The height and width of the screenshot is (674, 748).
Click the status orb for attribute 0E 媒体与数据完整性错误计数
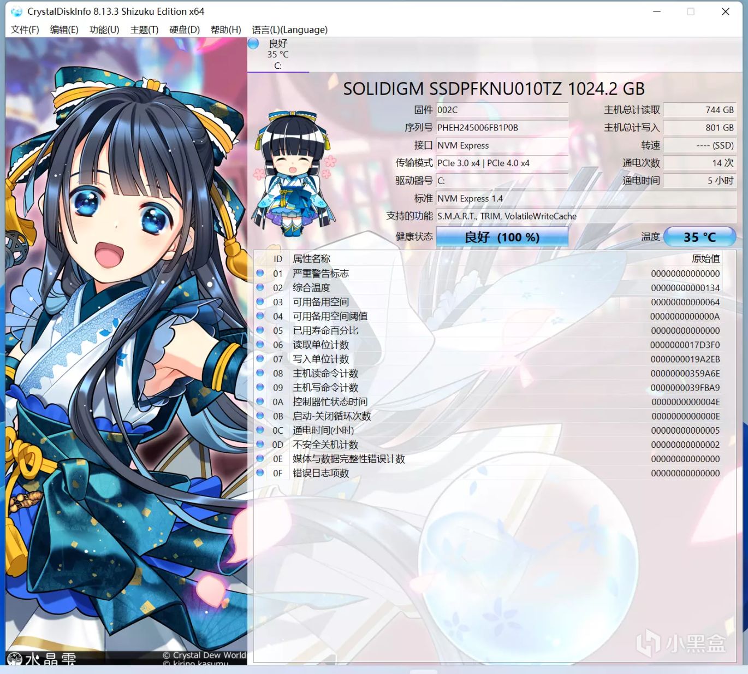tap(260, 458)
